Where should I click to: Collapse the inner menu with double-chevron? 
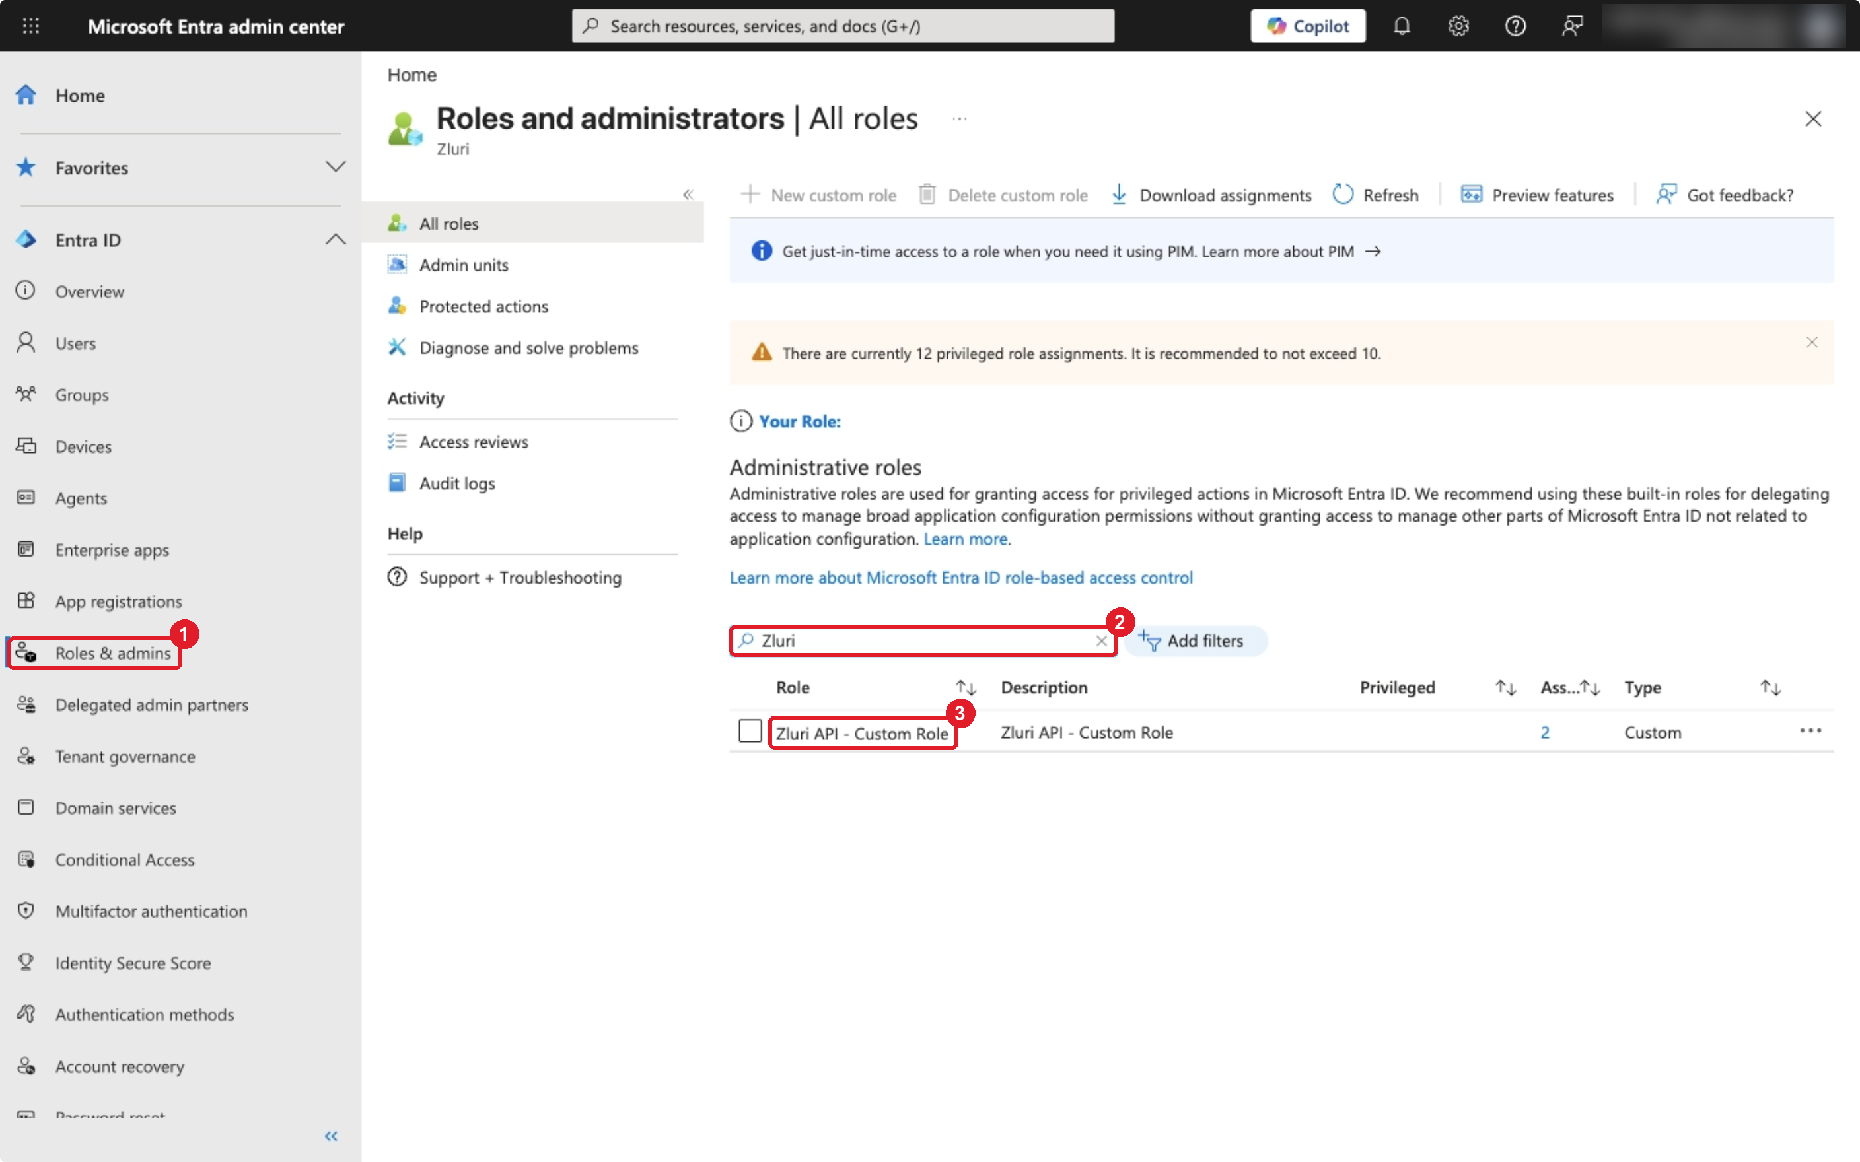click(688, 195)
